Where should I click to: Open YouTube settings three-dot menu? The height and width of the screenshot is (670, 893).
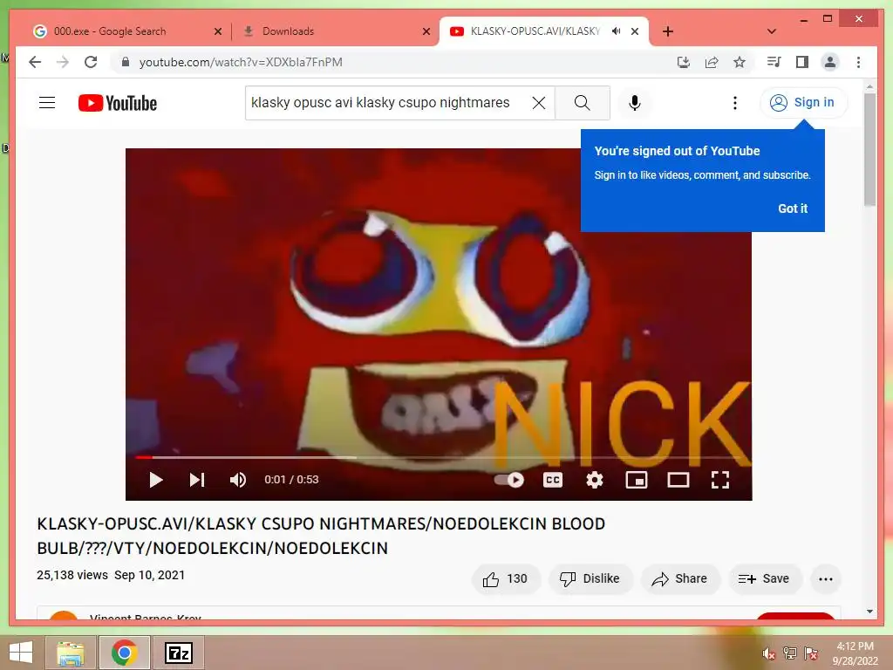[x=734, y=103]
